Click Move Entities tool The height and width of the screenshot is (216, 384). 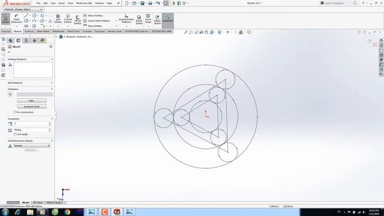tap(92, 26)
